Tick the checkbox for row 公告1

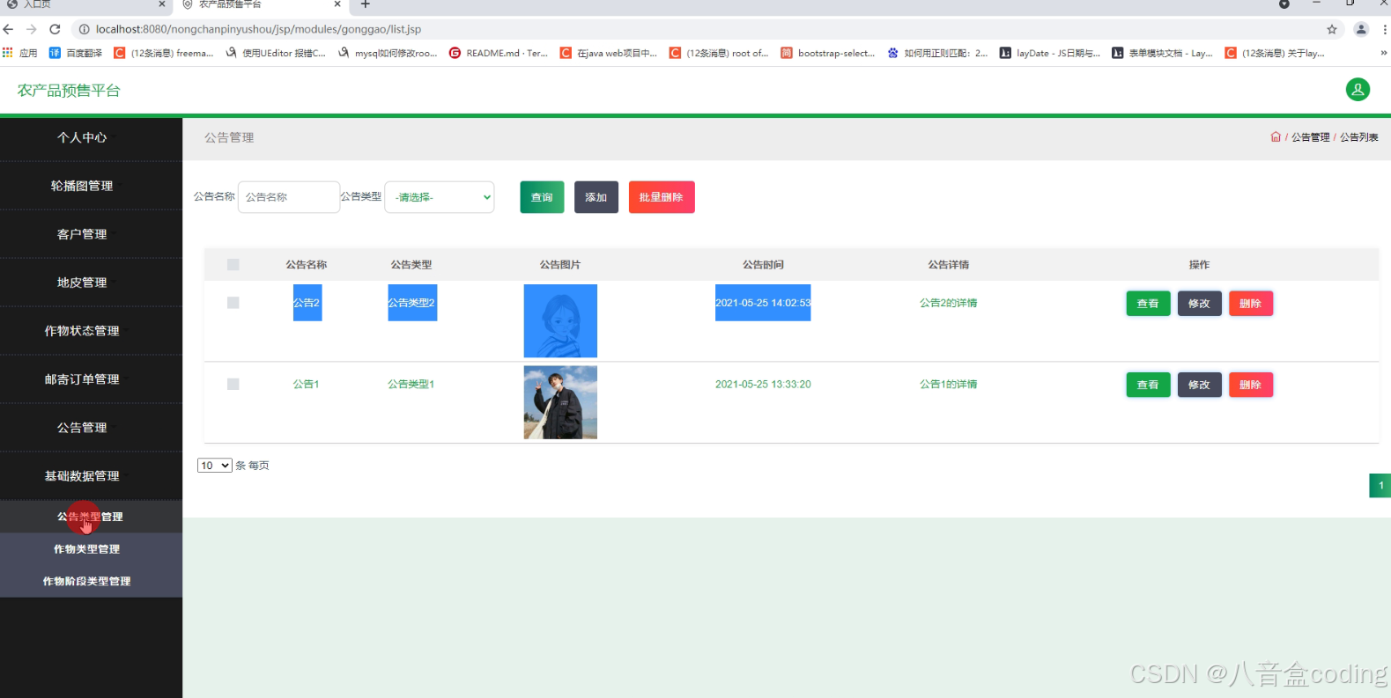[233, 384]
